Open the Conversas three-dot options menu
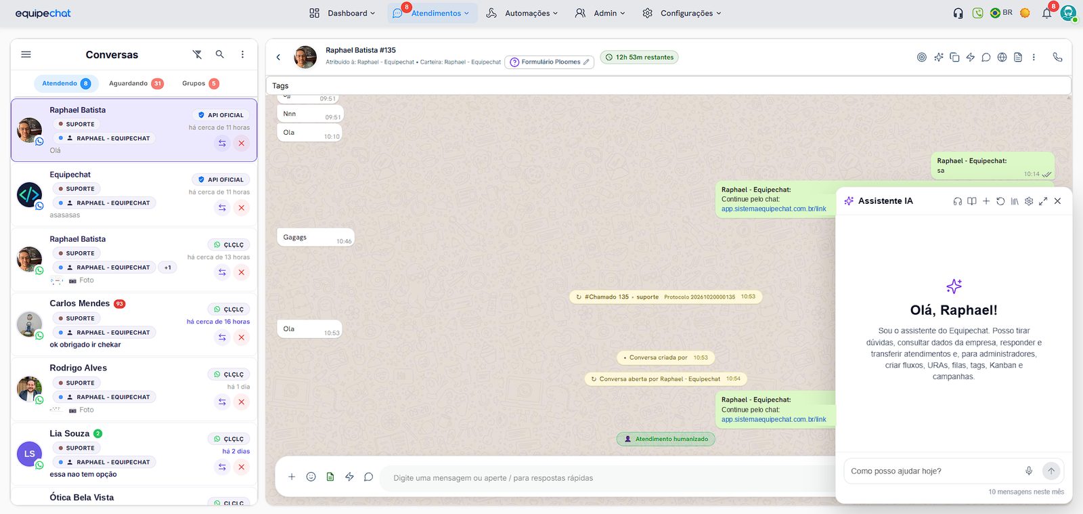This screenshot has height=514, width=1083. point(242,54)
